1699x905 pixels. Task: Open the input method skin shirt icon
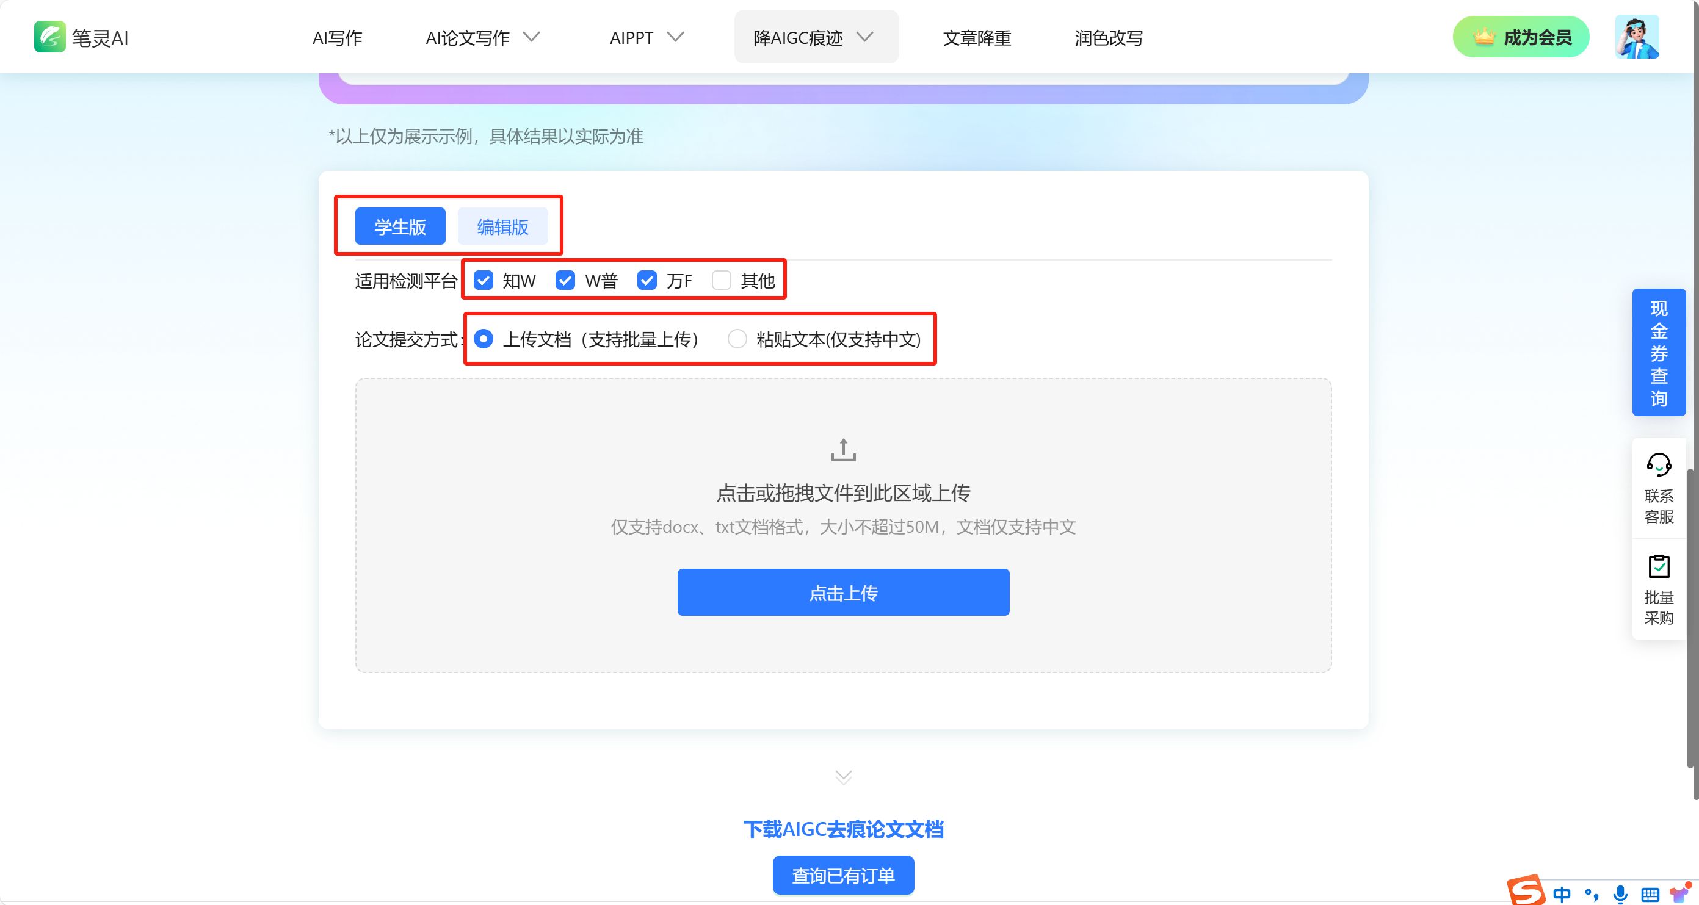pos(1679,893)
